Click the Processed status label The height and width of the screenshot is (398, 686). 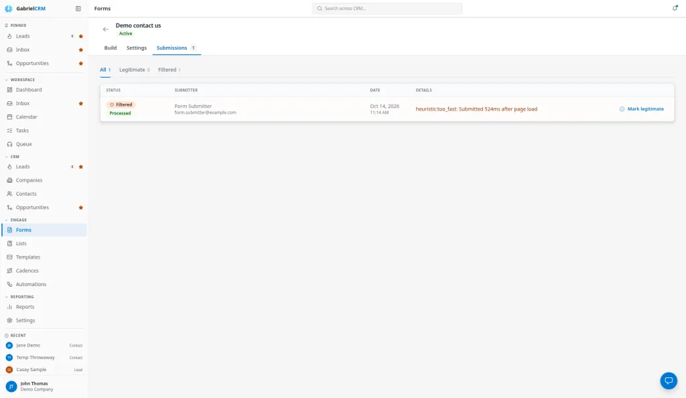(120, 113)
